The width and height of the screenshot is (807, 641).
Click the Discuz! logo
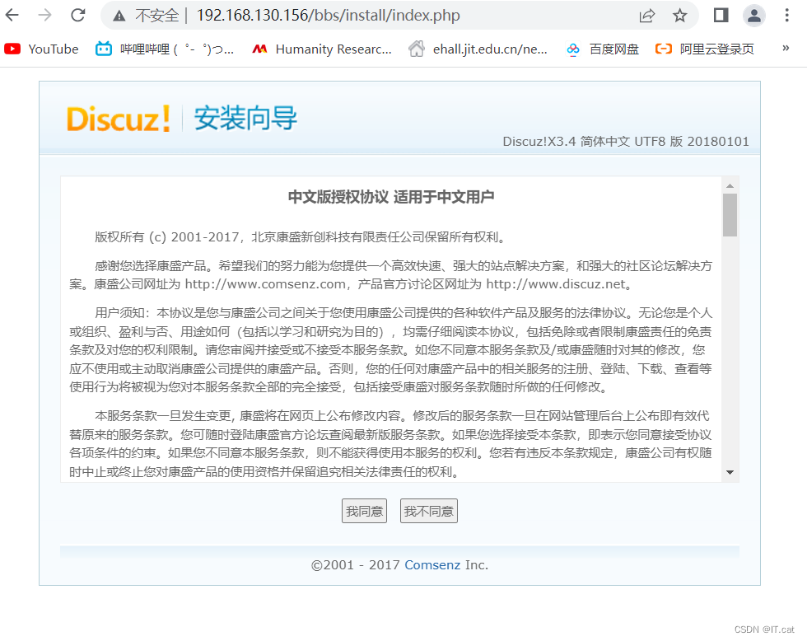coord(119,119)
